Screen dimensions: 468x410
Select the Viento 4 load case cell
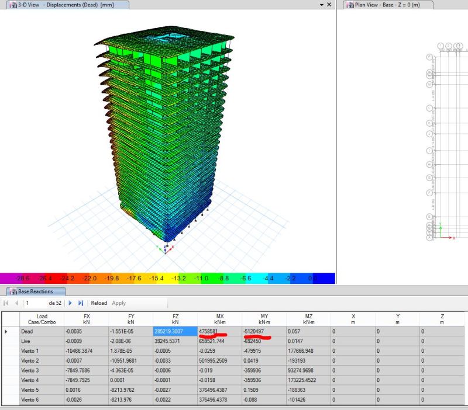pyautogui.click(x=42, y=380)
